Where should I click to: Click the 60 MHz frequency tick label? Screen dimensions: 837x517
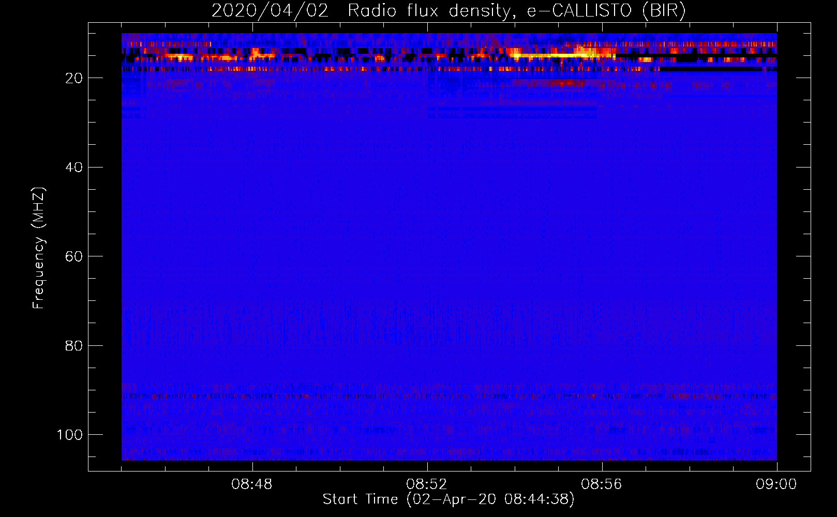(x=74, y=256)
